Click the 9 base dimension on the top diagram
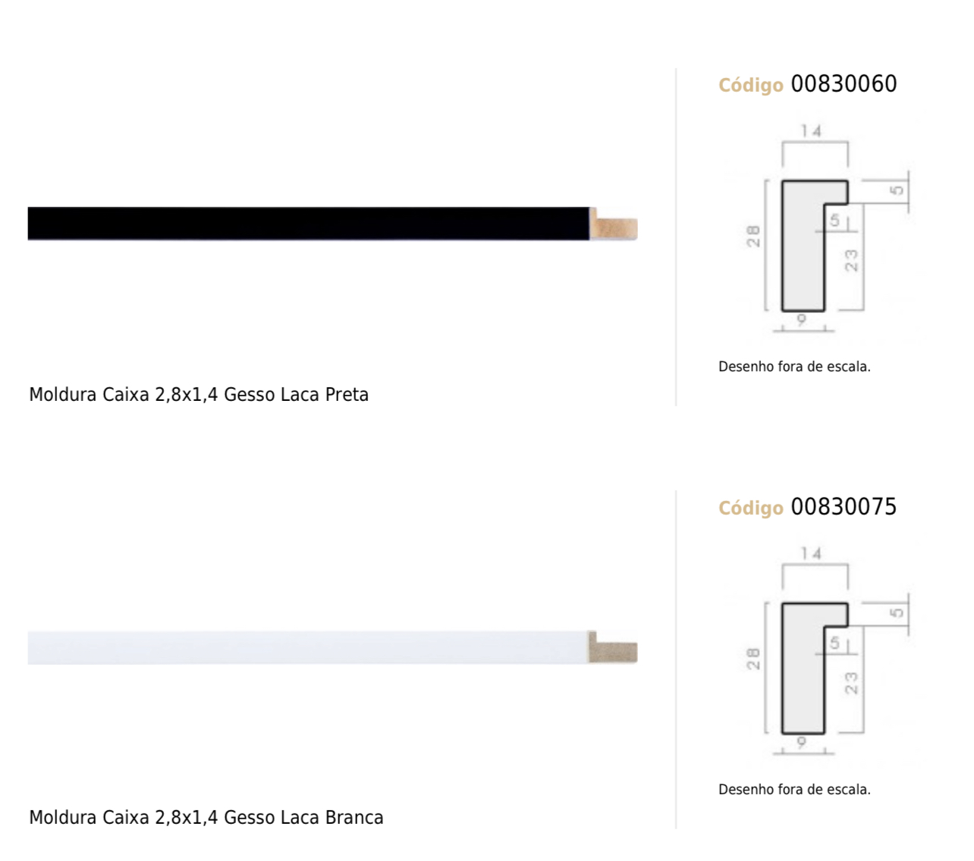This screenshot has height=861, width=974. [x=802, y=321]
